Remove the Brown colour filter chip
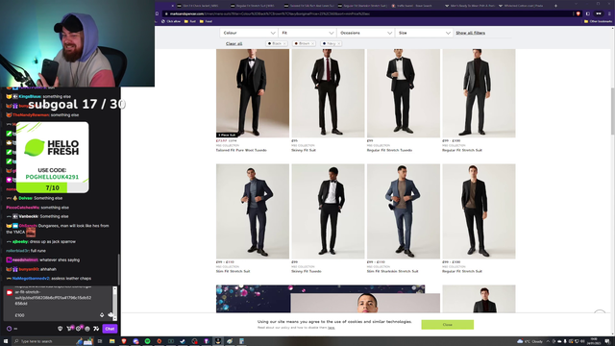The height and width of the screenshot is (346, 615). 312,43
